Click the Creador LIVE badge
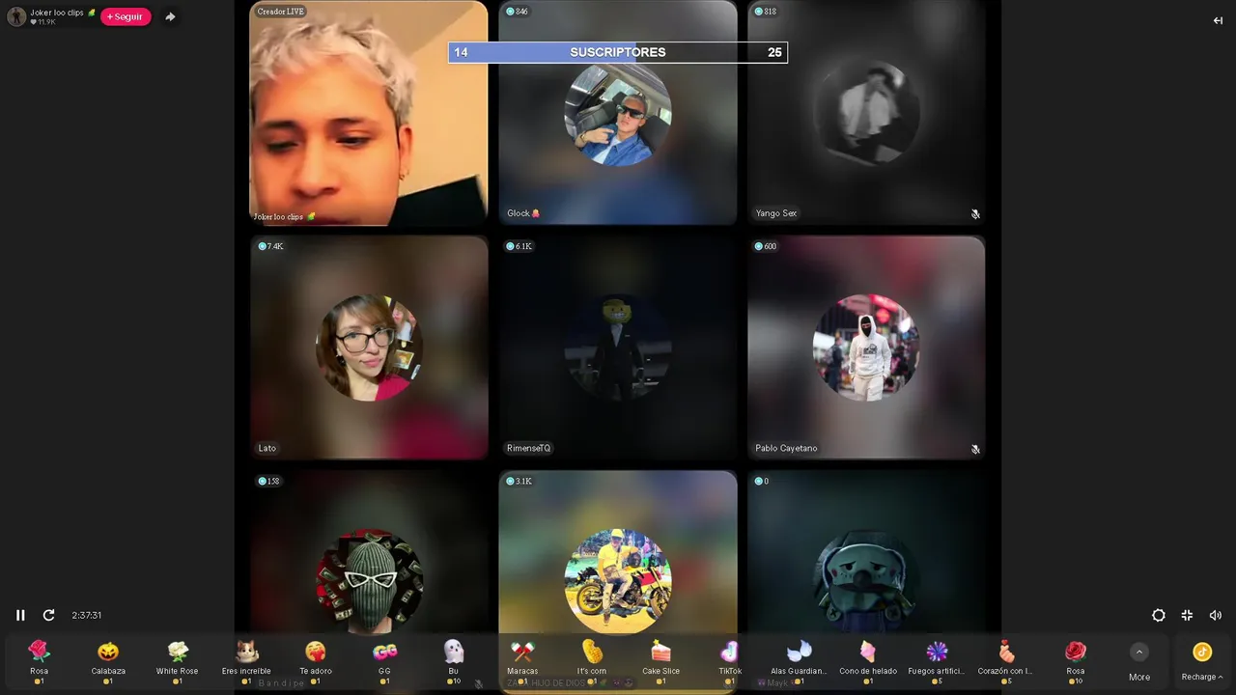This screenshot has height=695, width=1236. point(281,12)
